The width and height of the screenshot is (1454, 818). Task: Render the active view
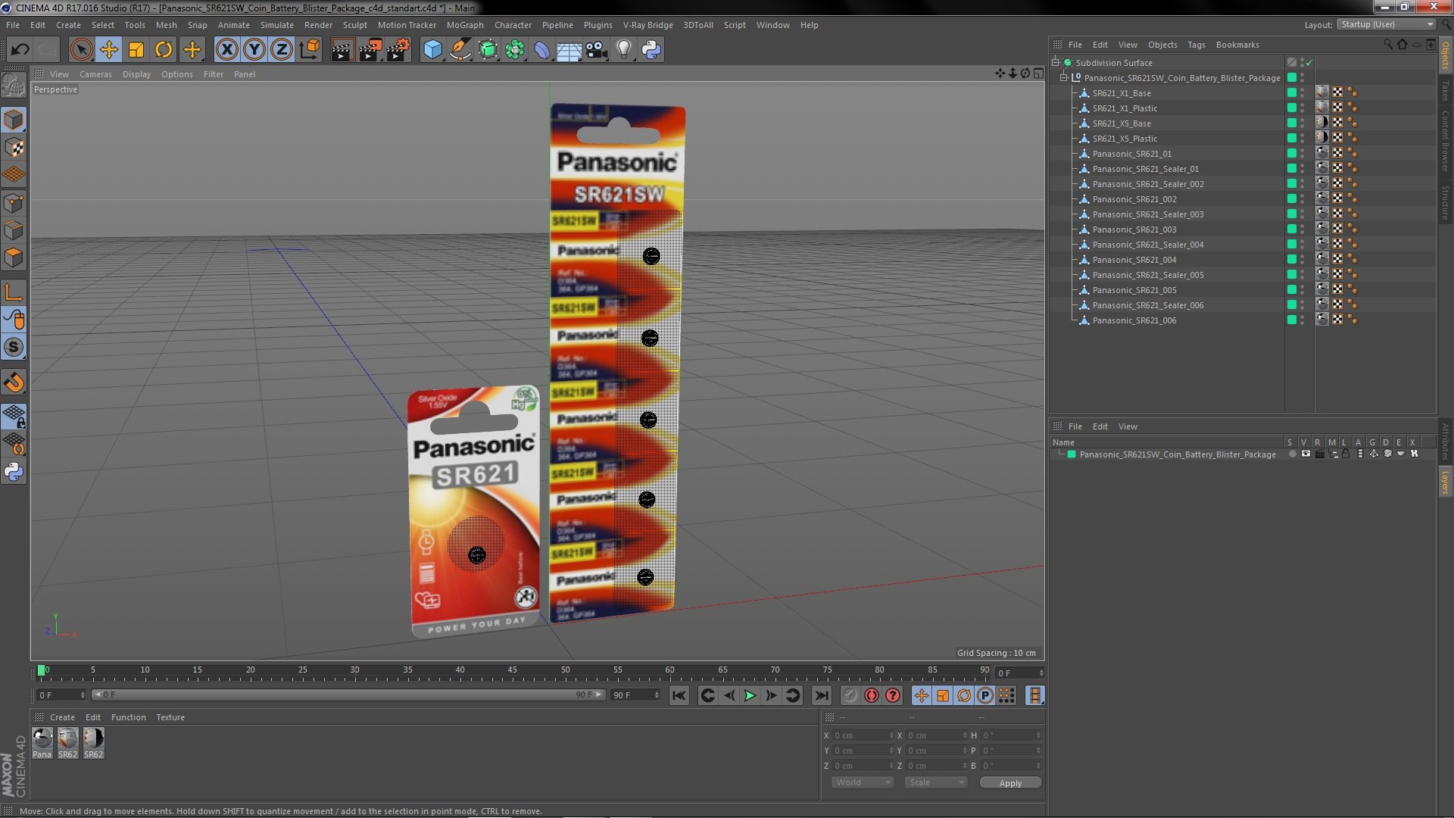[342, 50]
